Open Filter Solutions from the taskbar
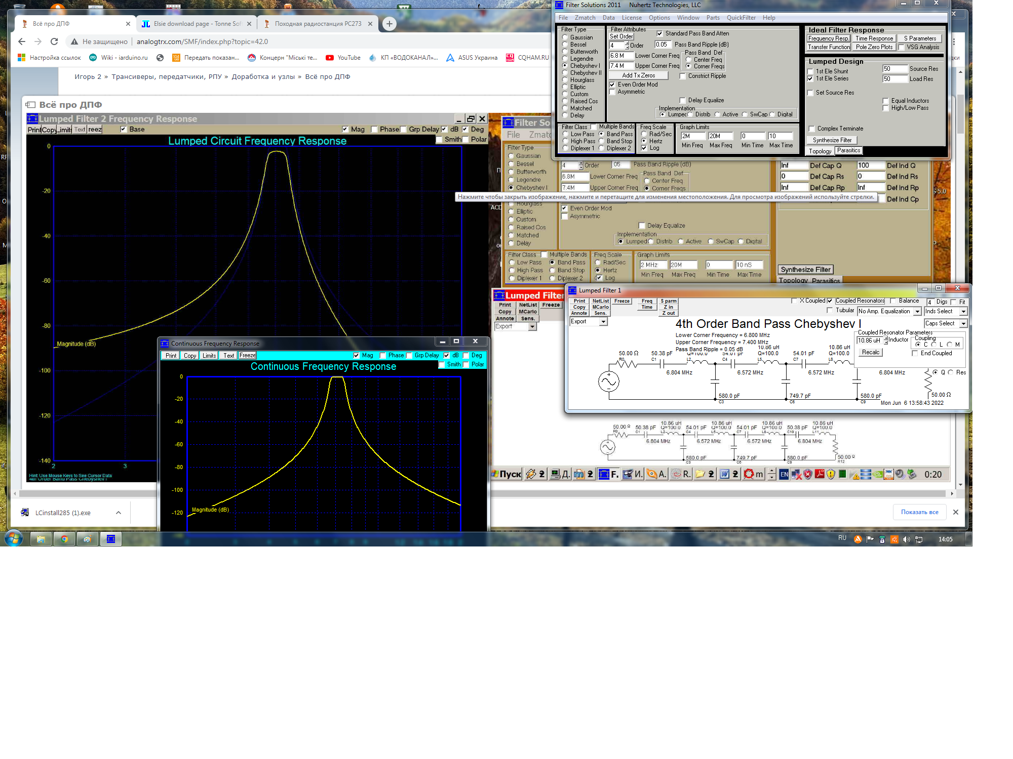1013x759 pixels. [x=111, y=539]
